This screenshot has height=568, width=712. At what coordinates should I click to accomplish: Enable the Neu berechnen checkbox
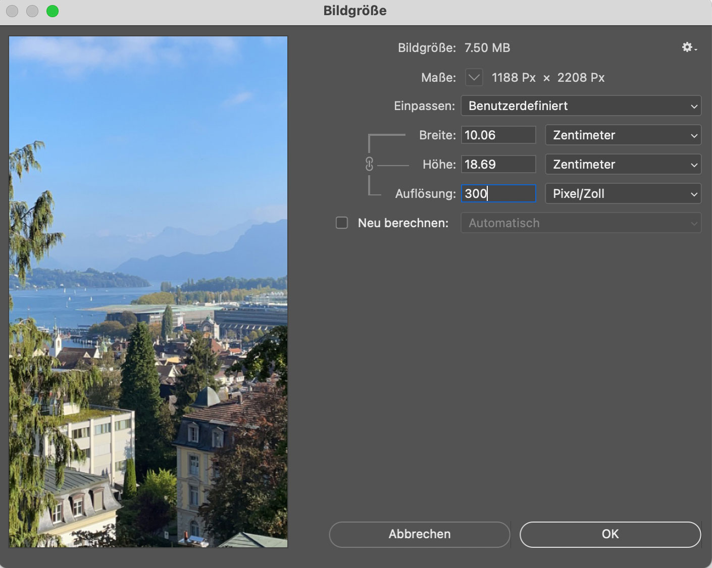(342, 223)
